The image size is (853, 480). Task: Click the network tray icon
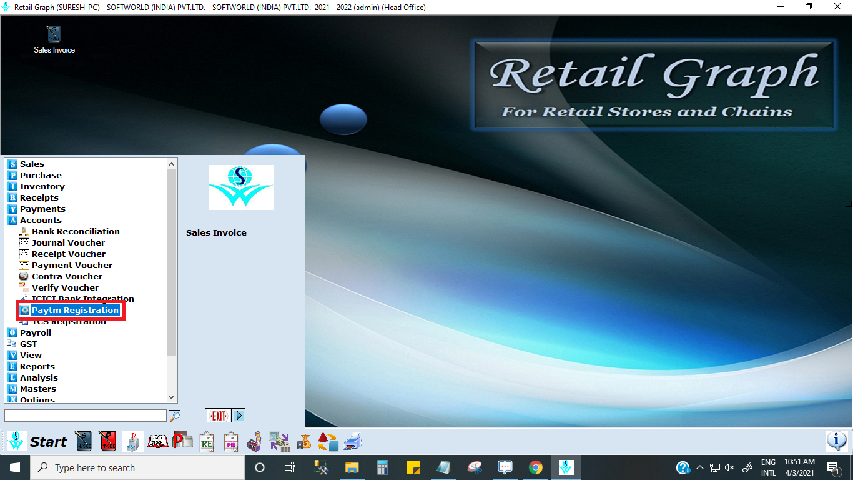point(715,467)
